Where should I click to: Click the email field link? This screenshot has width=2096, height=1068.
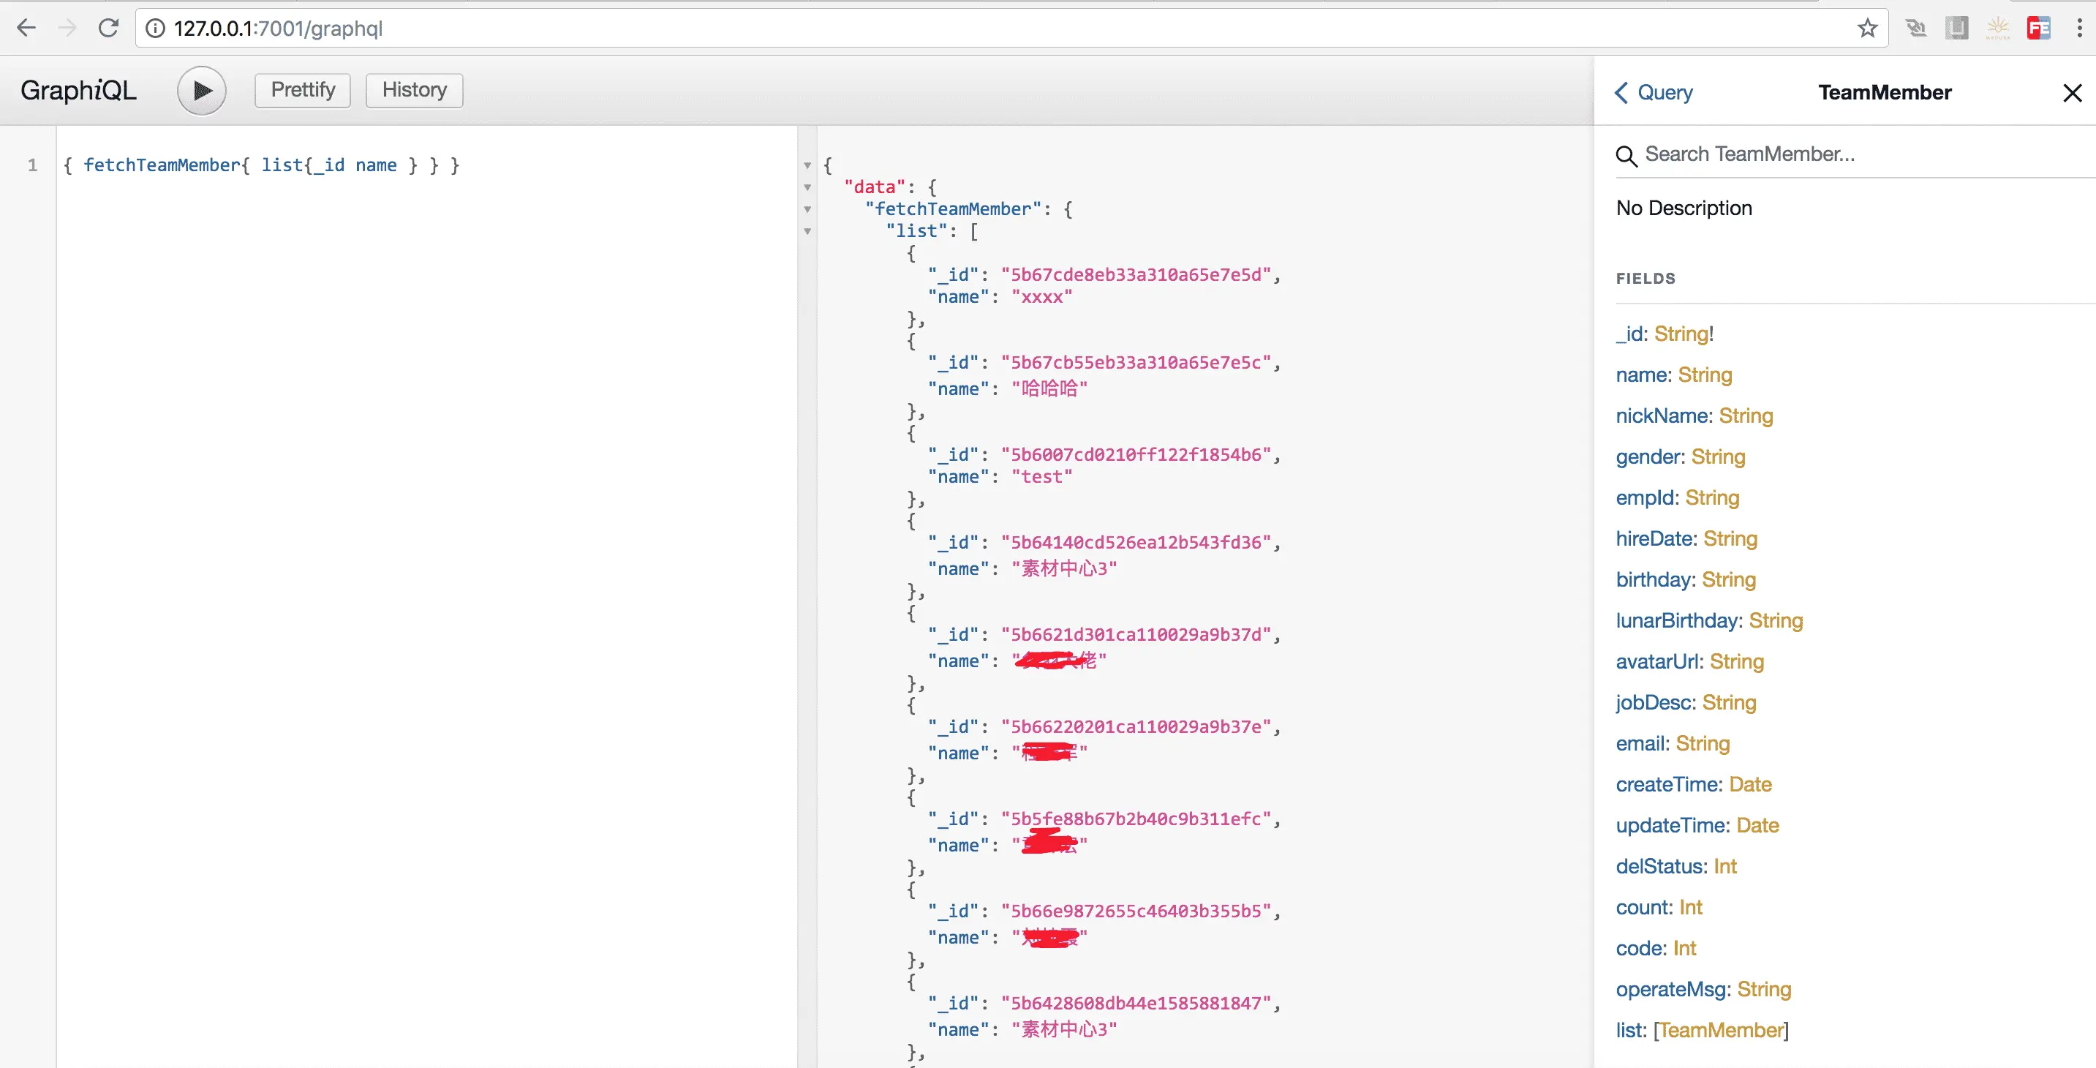pyautogui.click(x=1640, y=743)
